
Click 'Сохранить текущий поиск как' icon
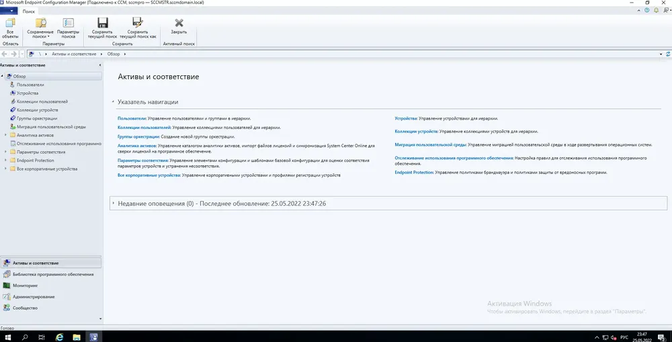click(x=138, y=23)
